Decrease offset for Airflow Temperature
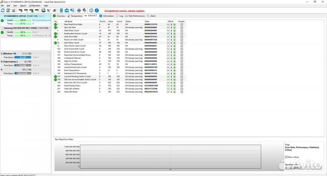The height and width of the screenshot is (176, 327). 168,64
